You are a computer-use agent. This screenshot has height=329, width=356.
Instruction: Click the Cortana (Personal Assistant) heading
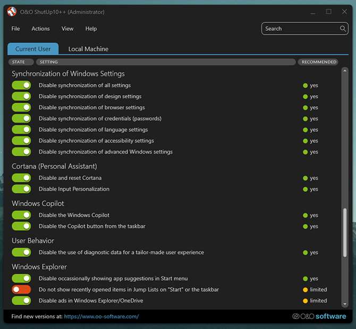click(54, 166)
